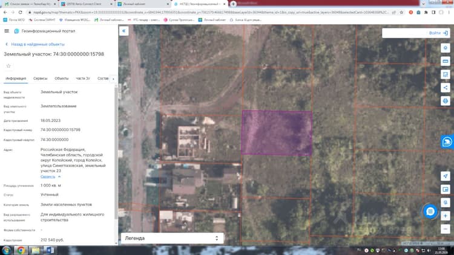
Task: Zoom in on the map
Action: (446, 216)
